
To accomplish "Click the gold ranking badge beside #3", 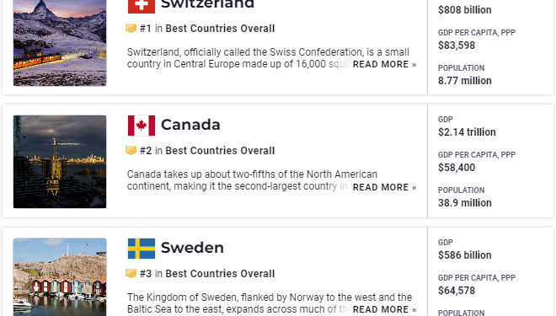I will (x=131, y=273).
